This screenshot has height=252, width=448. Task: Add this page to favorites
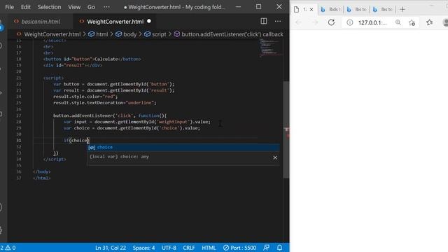pyautogui.click(x=412, y=22)
